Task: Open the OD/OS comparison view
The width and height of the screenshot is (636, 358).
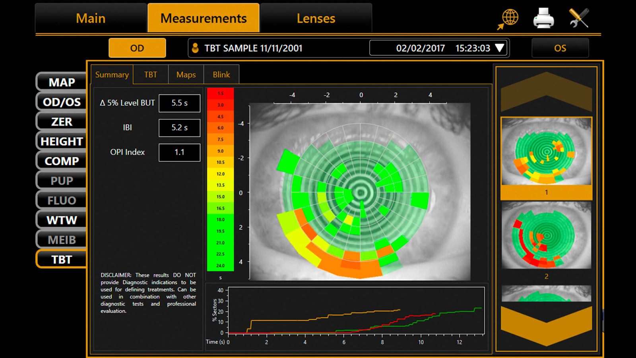Action: pos(62,102)
